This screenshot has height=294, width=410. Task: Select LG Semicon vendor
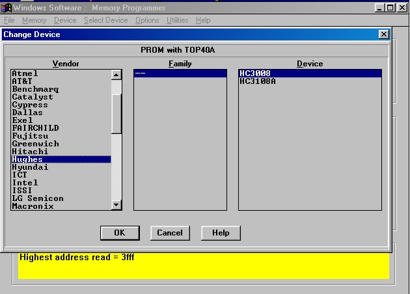pyautogui.click(x=61, y=198)
